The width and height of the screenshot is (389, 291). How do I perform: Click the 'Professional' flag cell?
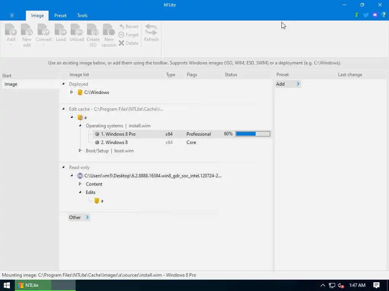[x=198, y=134]
